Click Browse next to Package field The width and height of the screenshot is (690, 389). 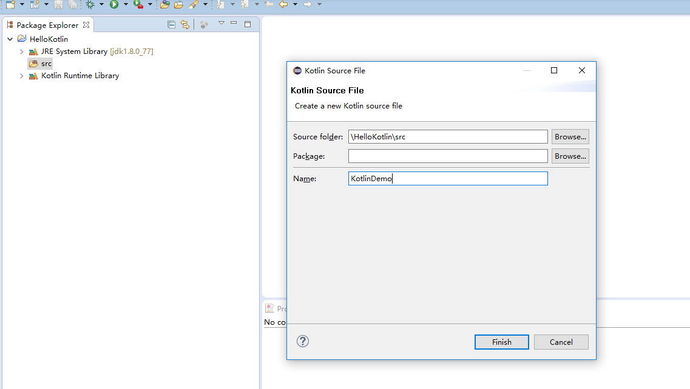570,156
